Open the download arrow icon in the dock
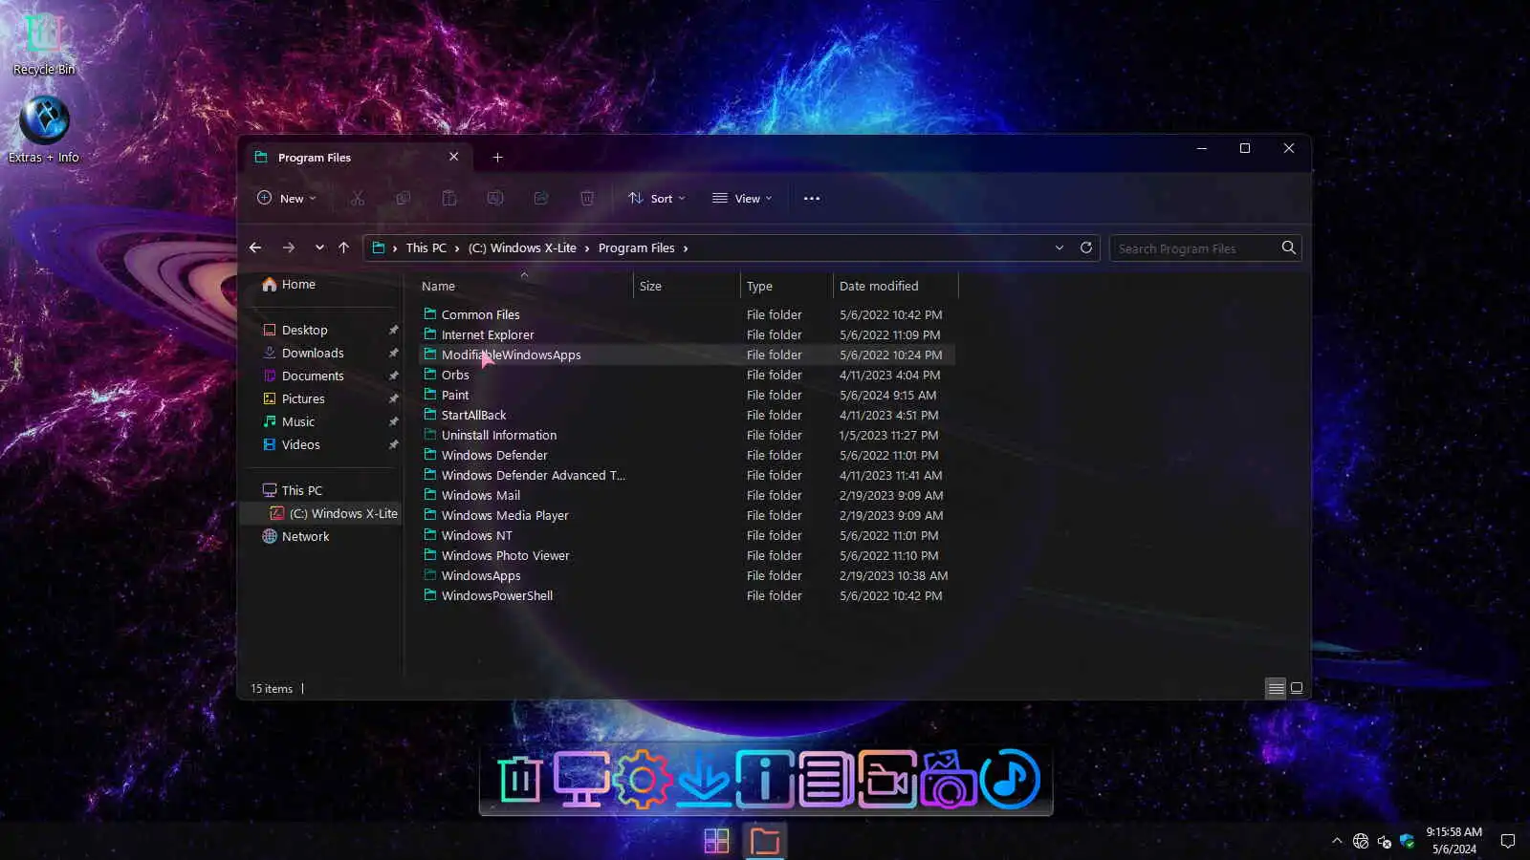1530x860 pixels. pyautogui.click(x=704, y=780)
